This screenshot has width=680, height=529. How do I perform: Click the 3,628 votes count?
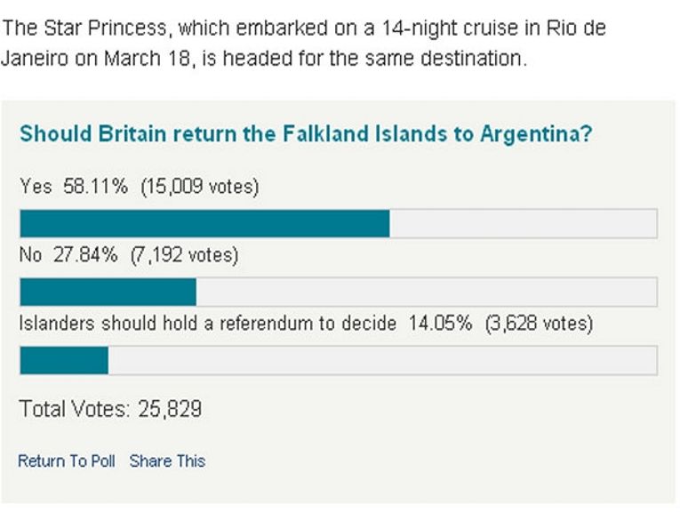click(539, 324)
